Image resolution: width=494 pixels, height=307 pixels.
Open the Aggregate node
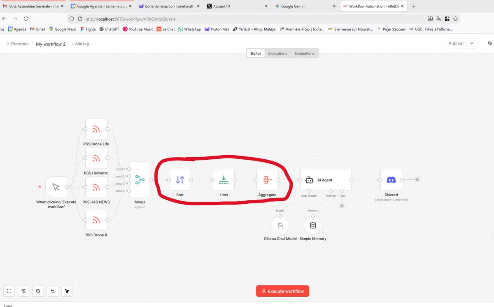(267, 180)
